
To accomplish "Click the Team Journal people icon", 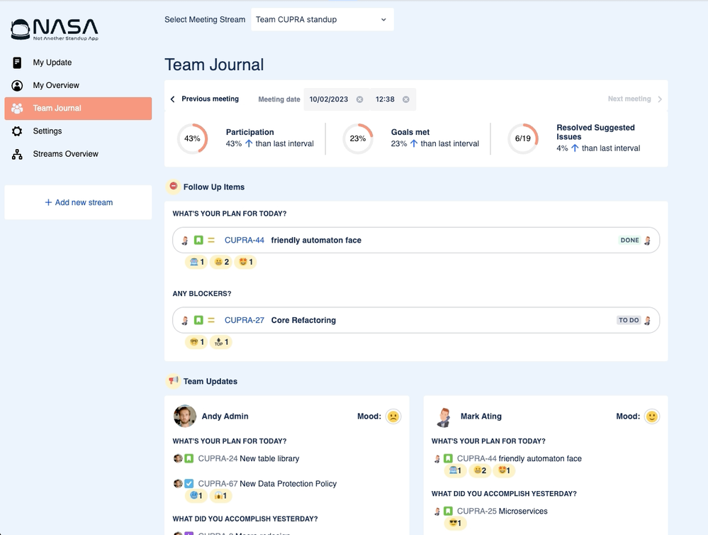I will point(17,109).
